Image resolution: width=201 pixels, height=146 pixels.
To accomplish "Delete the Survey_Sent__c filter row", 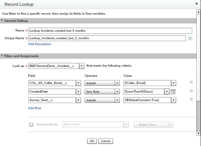I will (191, 100).
